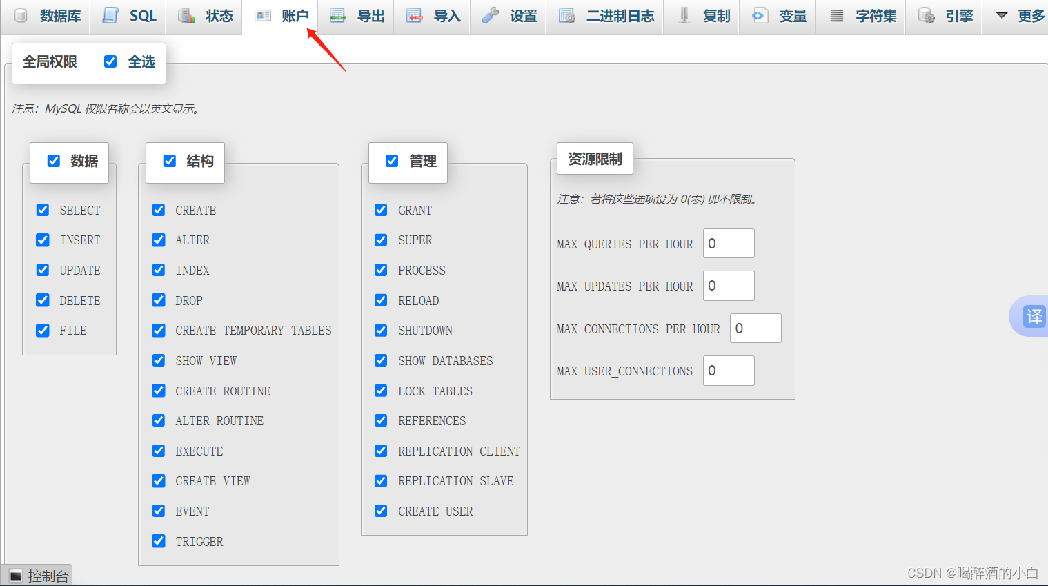Image resolution: width=1048 pixels, height=586 pixels.
Task: Click the status chart icon
Action: click(186, 15)
